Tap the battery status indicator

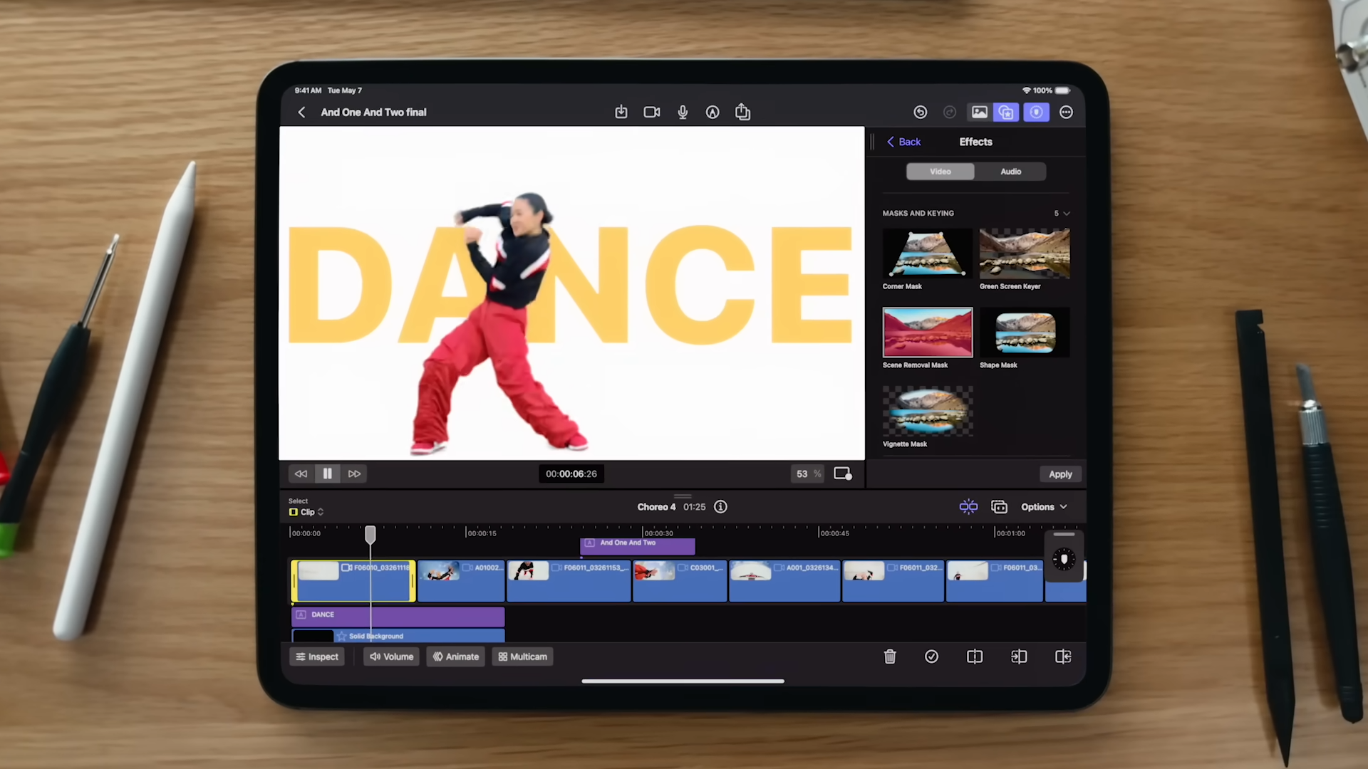click(1062, 90)
